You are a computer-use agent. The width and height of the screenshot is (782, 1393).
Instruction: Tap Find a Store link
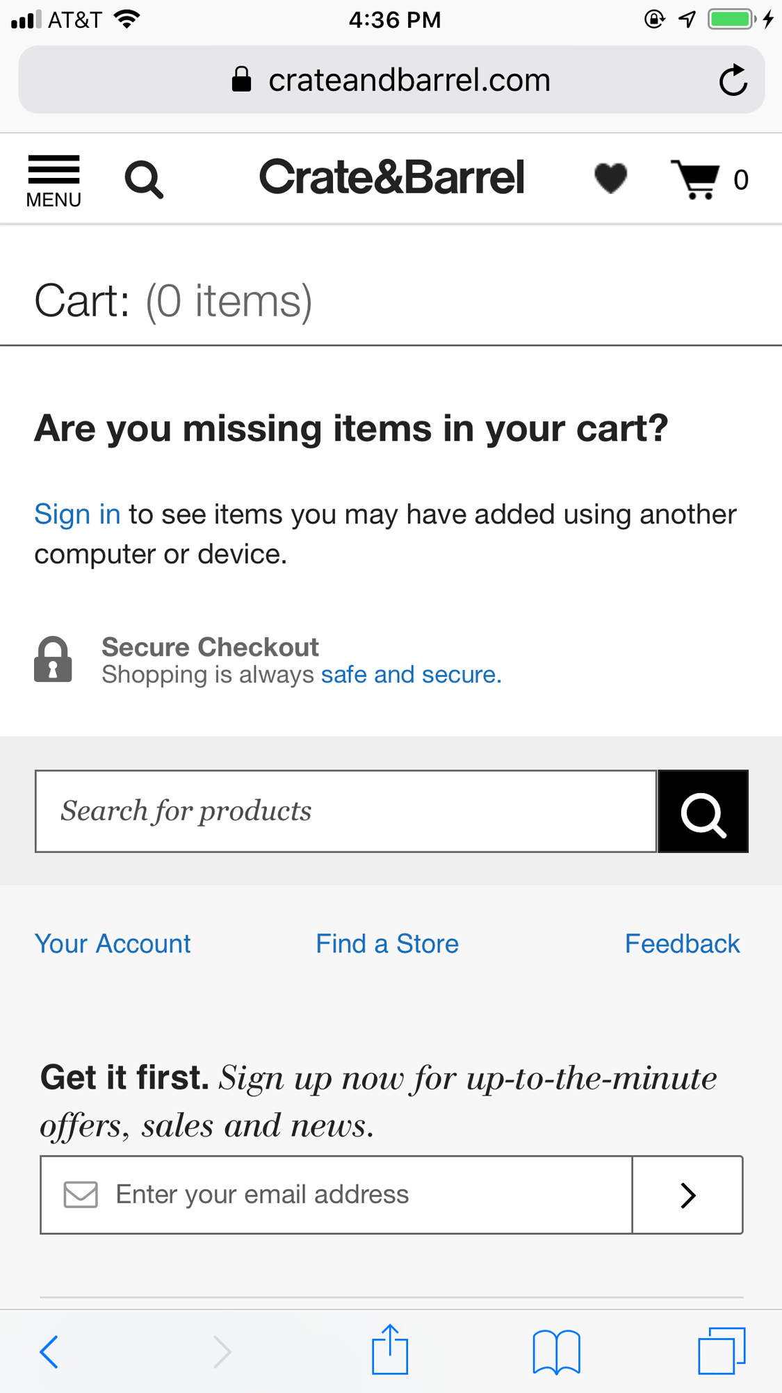[387, 944]
